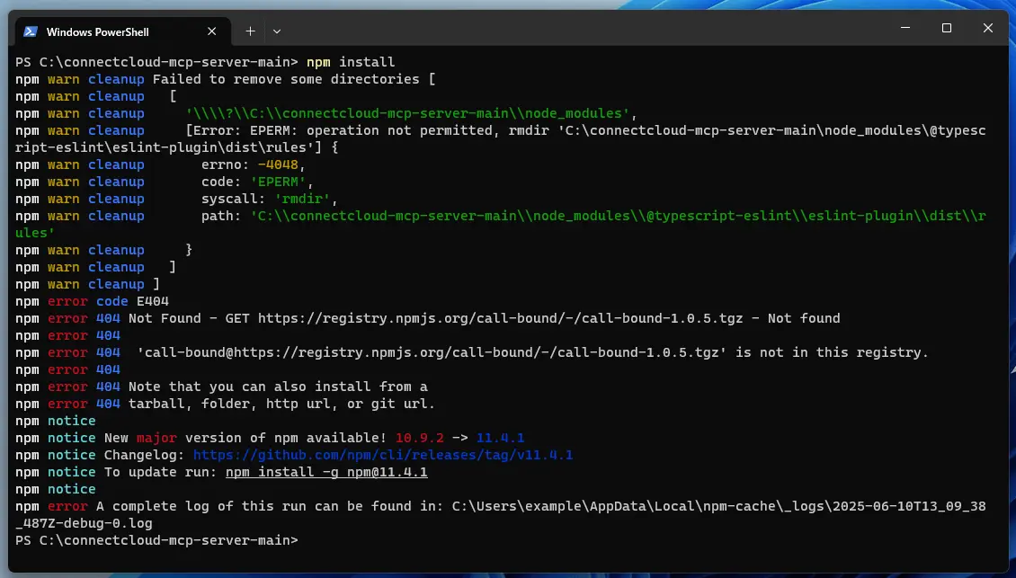The width and height of the screenshot is (1016, 578).
Task: Click the PowerShell icon on the tab
Action: pyautogui.click(x=30, y=31)
